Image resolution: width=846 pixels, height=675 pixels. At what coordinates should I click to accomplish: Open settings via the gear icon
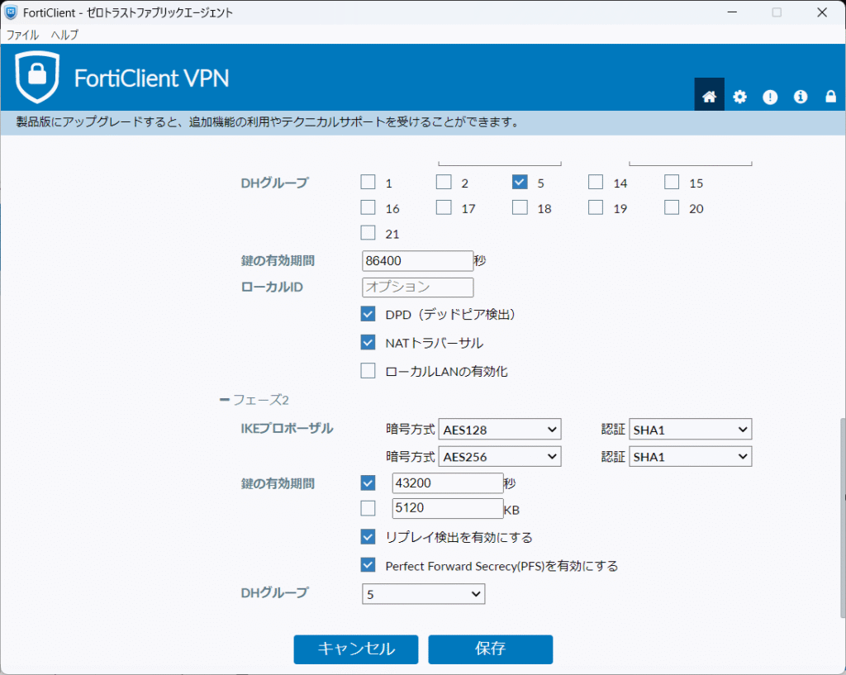(x=739, y=97)
